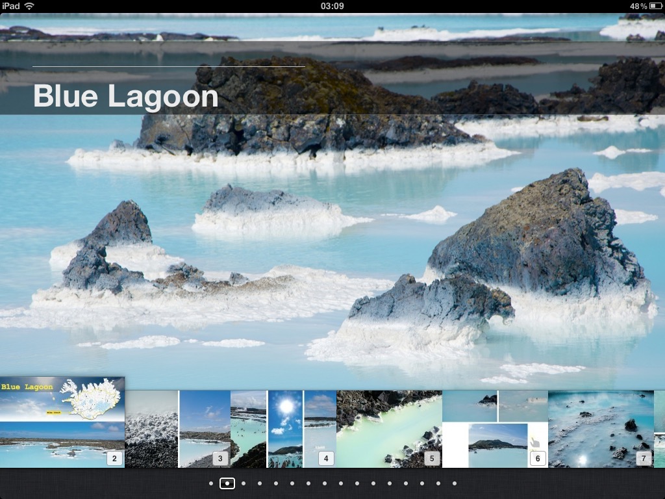Tap the 03:09 clock in status bar
665x499 pixels.
(x=332, y=6)
